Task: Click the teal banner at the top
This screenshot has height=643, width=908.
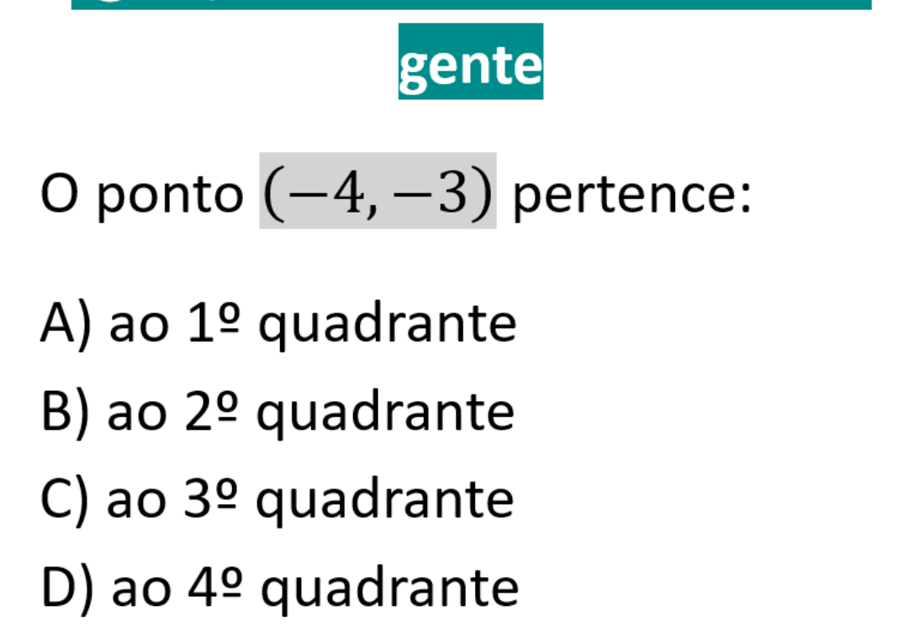Action: 471,4
